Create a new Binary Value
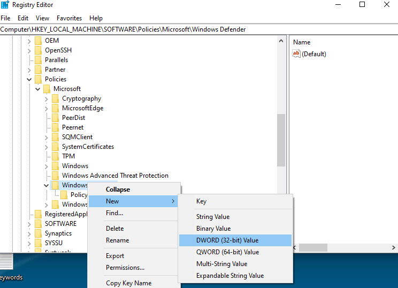The width and height of the screenshot is (398, 288). coord(235,229)
